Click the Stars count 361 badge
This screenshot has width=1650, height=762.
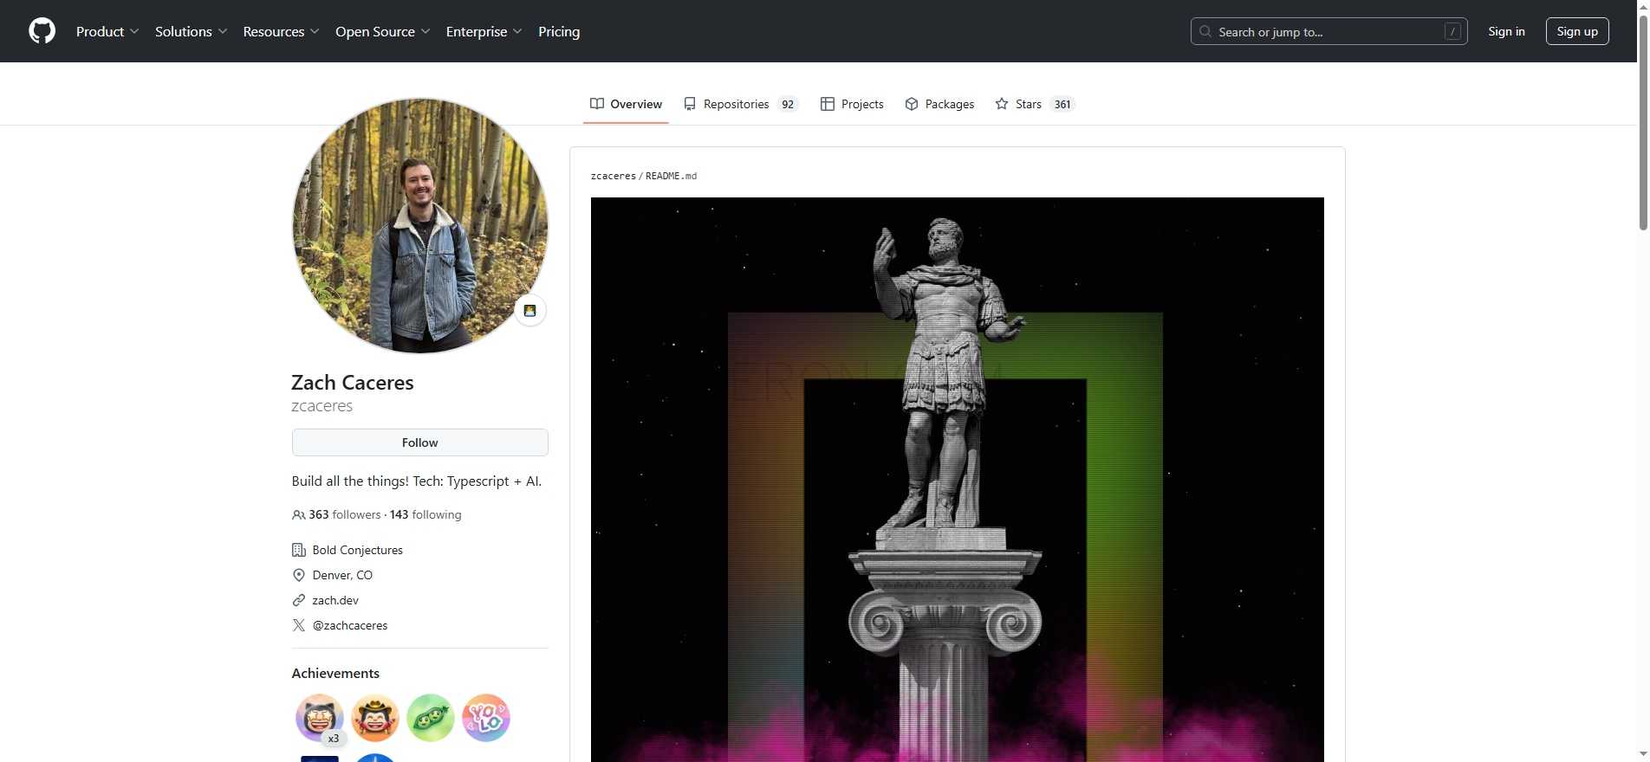[x=1062, y=104]
